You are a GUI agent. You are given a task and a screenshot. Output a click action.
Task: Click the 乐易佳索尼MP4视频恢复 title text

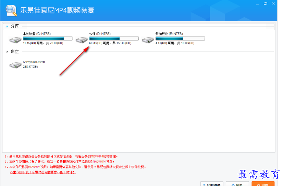click(57, 10)
